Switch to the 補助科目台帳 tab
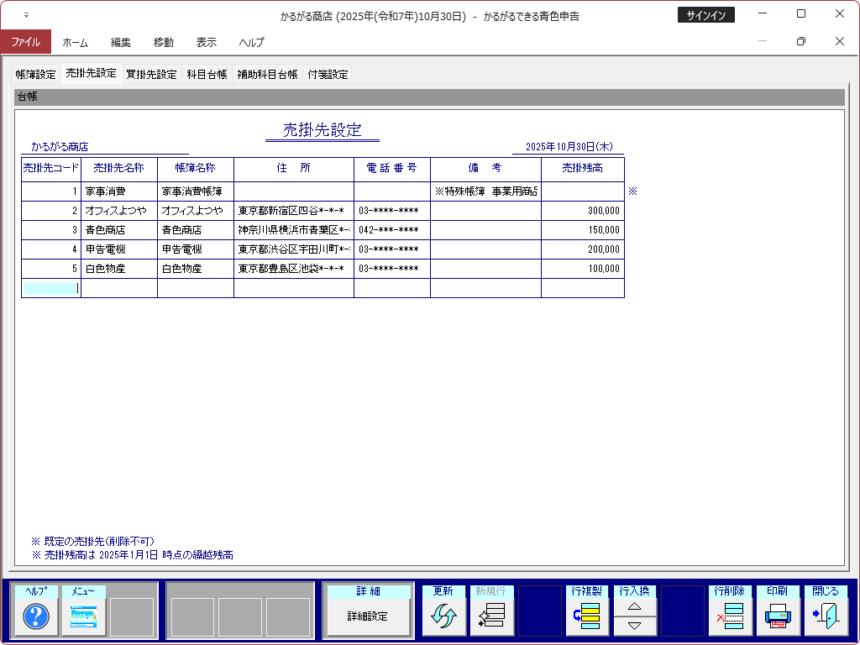The image size is (860, 645). (x=267, y=74)
